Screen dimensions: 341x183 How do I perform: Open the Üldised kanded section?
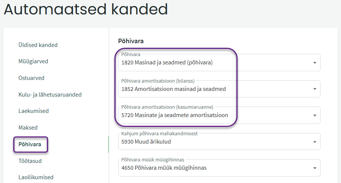[x=38, y=45]
